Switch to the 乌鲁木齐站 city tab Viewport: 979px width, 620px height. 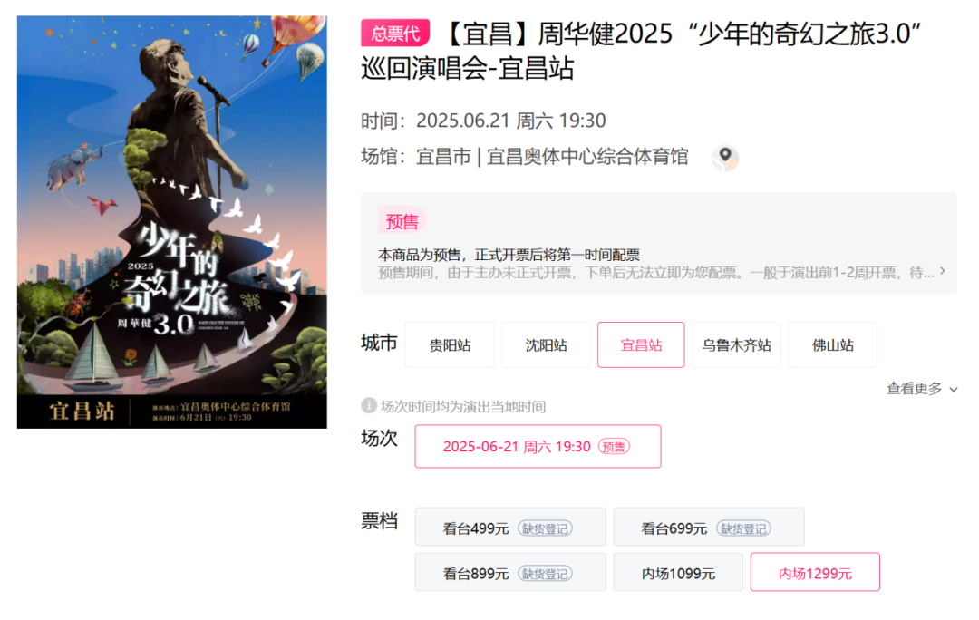pos(736,344)
